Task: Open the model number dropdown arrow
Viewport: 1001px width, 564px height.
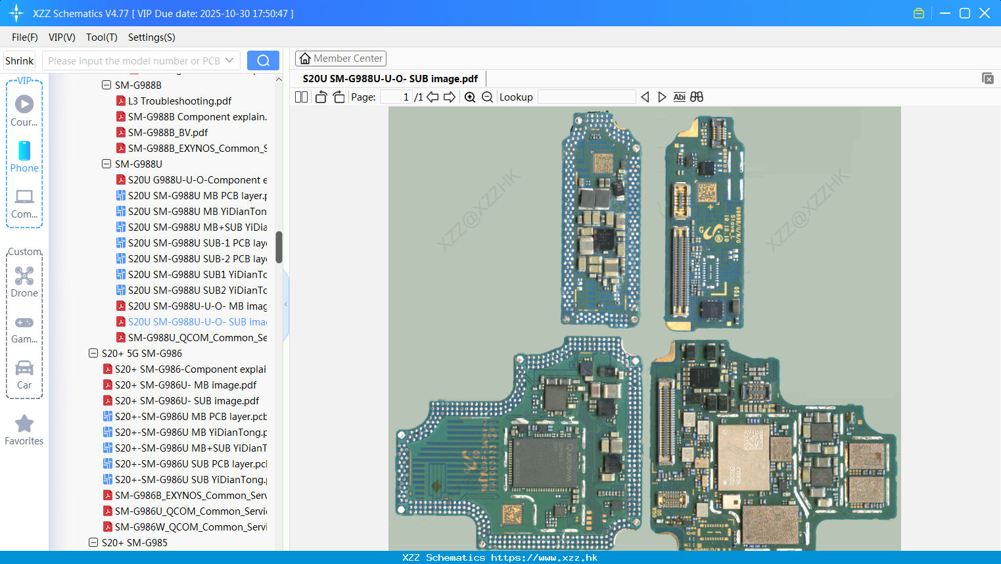Action: [229, 60]
